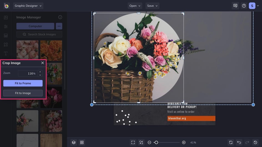Click the bloomthai.org orange banner
Screen dimensions: 262x147
(x=191, y=118)
